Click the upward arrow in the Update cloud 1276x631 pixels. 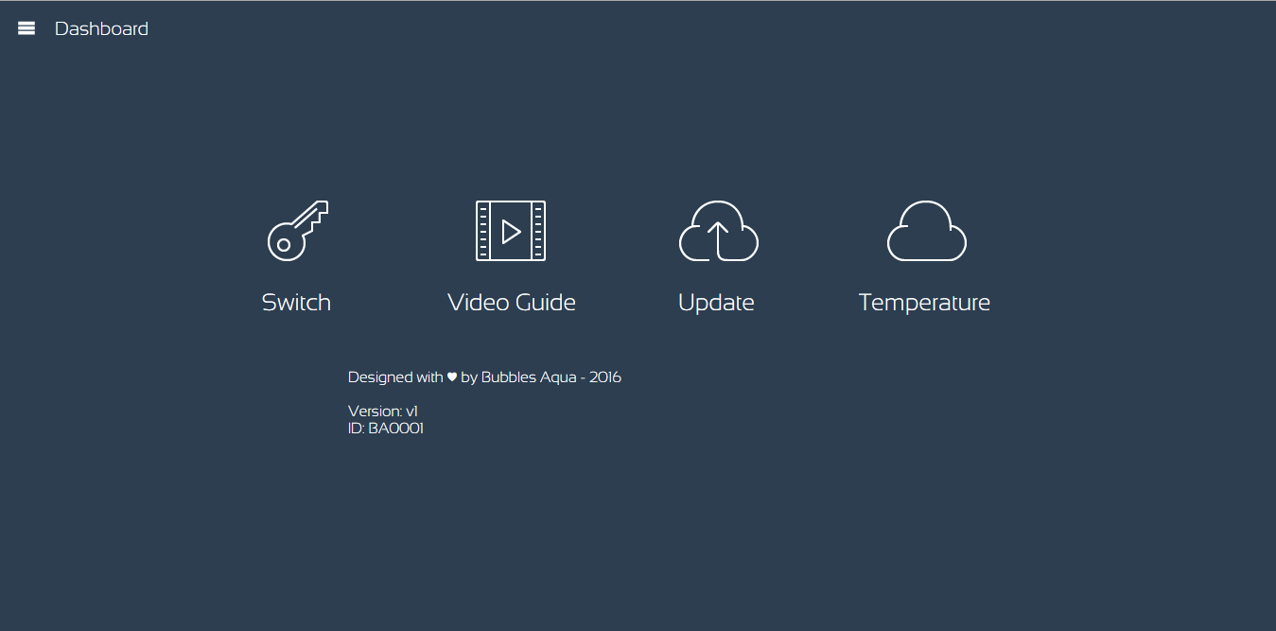pyautogui.click(x=717, y=234)
